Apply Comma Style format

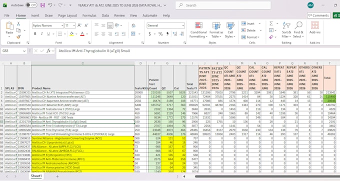167,34
